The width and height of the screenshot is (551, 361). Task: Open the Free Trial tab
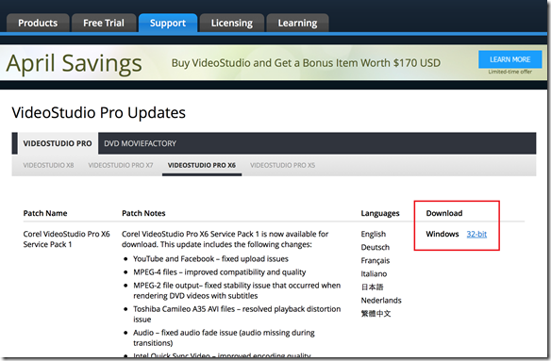(x=104, y=23)
